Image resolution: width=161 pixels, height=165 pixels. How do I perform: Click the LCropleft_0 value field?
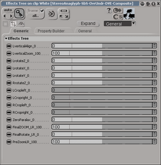61,90
